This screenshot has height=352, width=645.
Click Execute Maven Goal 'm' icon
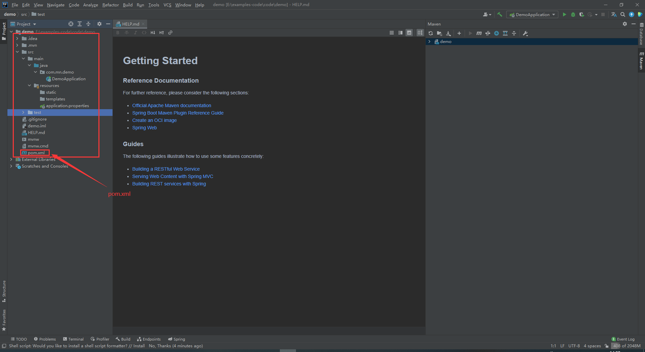point(479,33)
